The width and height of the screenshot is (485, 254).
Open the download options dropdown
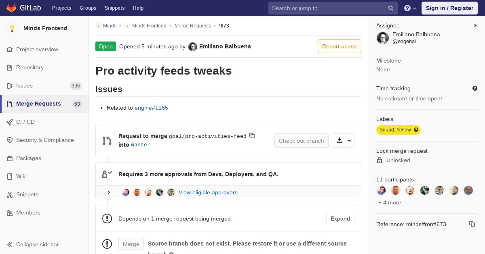(343, 140)
